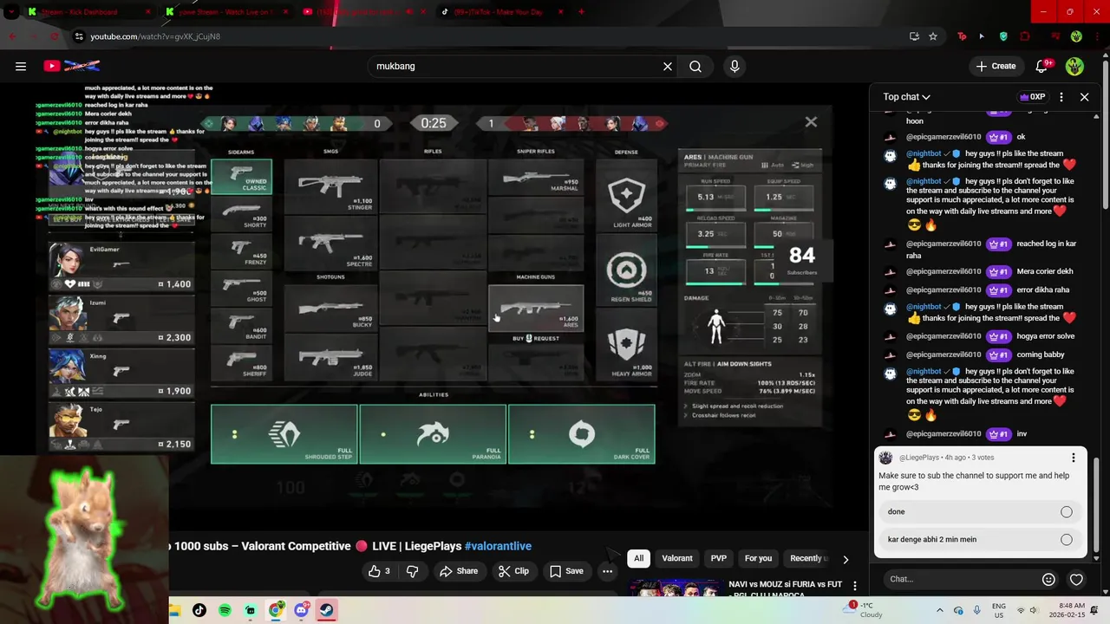Open options for NAVI vs MOUZ video
This screenshot has width=1110, height=624.
pyautogui.click(x=854, y=587)
